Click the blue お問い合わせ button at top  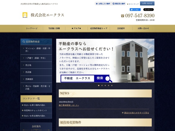pyautogui.click(x=147, y=3)
